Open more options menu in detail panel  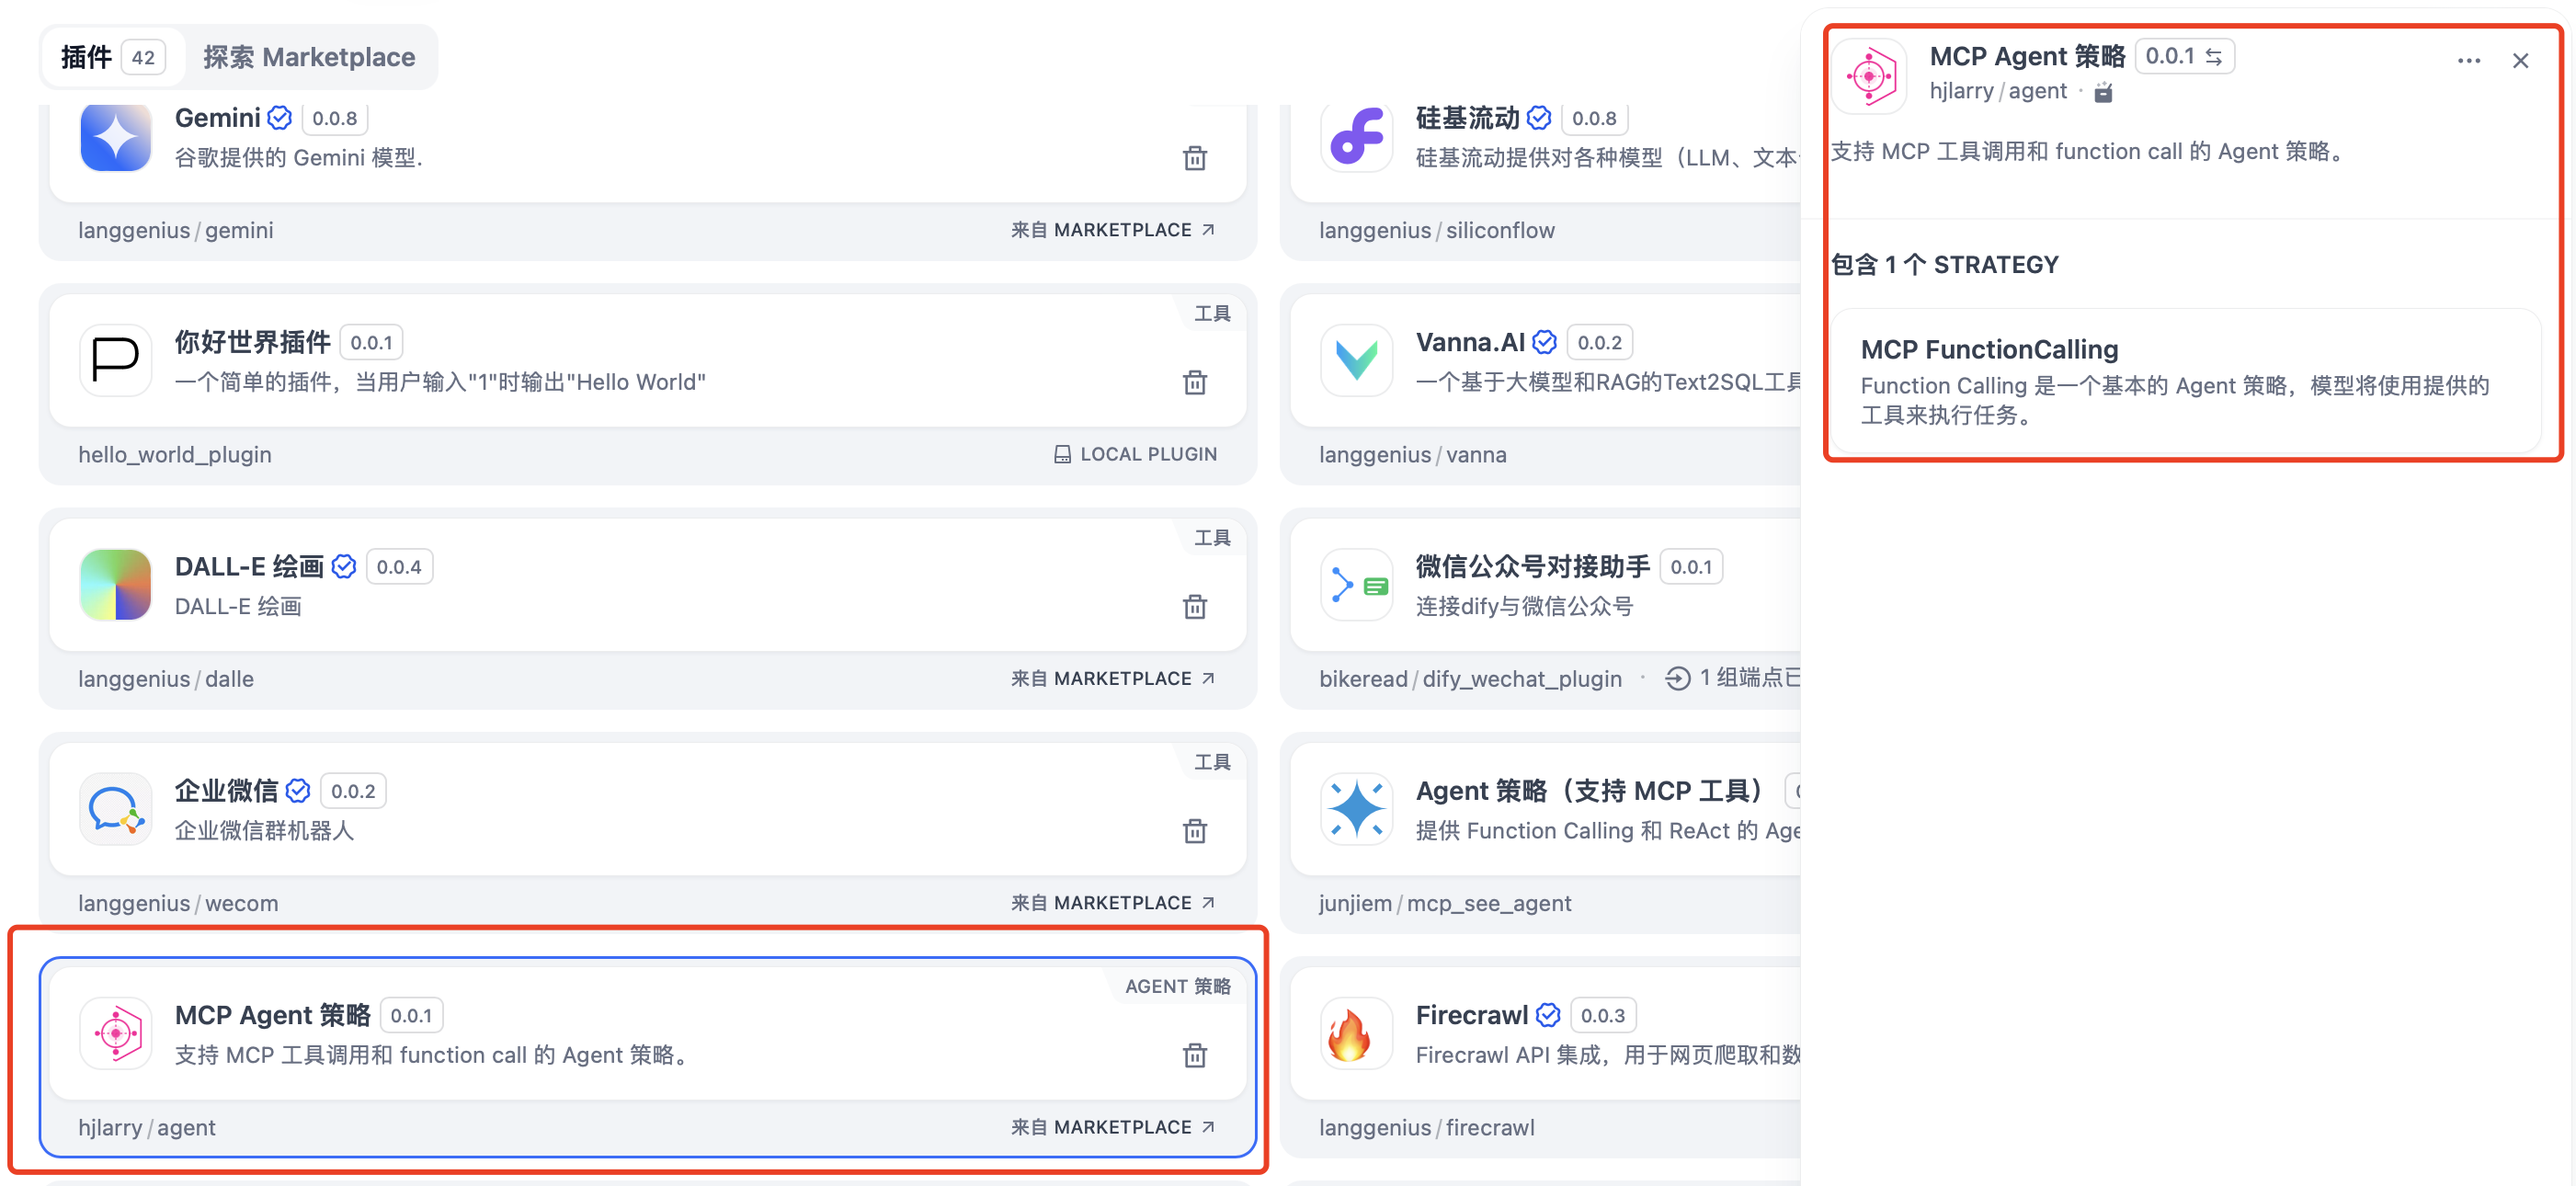[x=2468, y=61]
